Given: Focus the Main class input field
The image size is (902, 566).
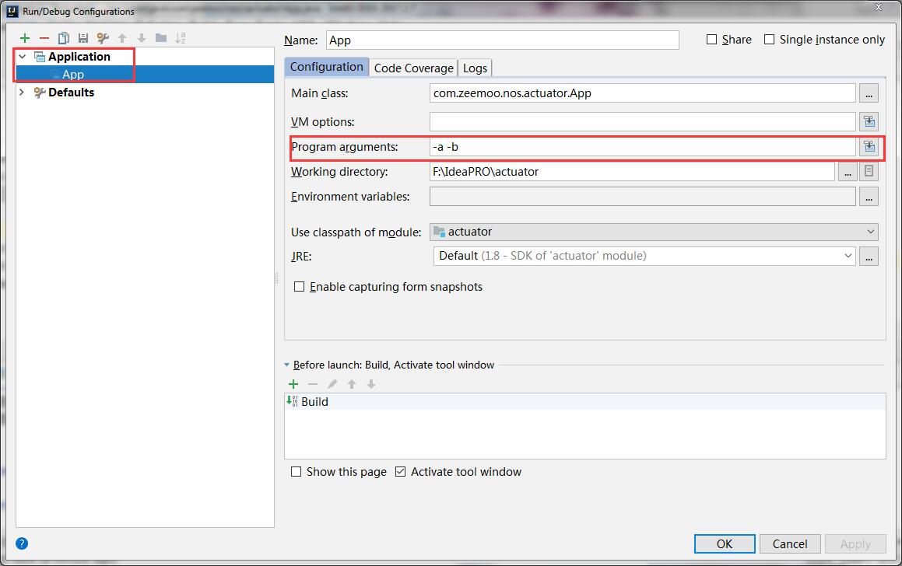Looking at the screenshot, I should [x=643, y=93].
